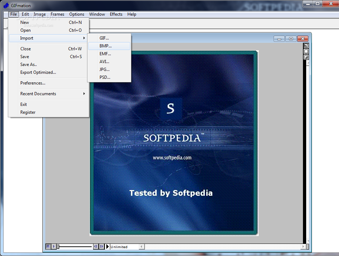339x256 pixels.
Task: Click the top view mode icon in right strip
Action: (x=306, y=46)
